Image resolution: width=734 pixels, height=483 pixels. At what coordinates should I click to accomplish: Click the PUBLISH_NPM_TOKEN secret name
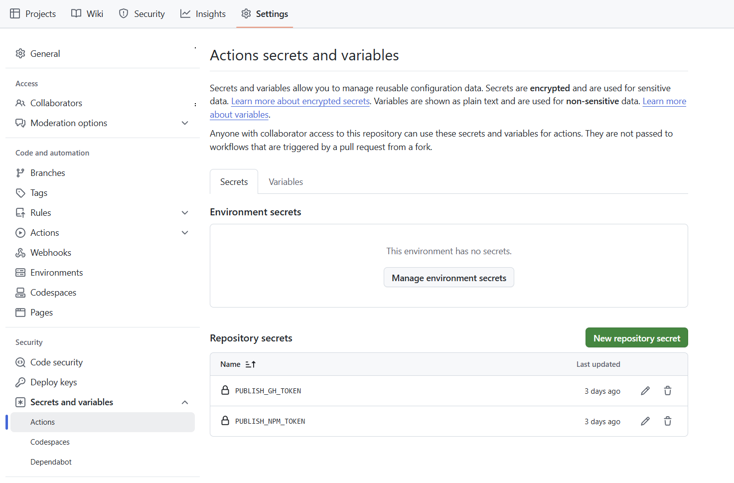coord(270,421)
